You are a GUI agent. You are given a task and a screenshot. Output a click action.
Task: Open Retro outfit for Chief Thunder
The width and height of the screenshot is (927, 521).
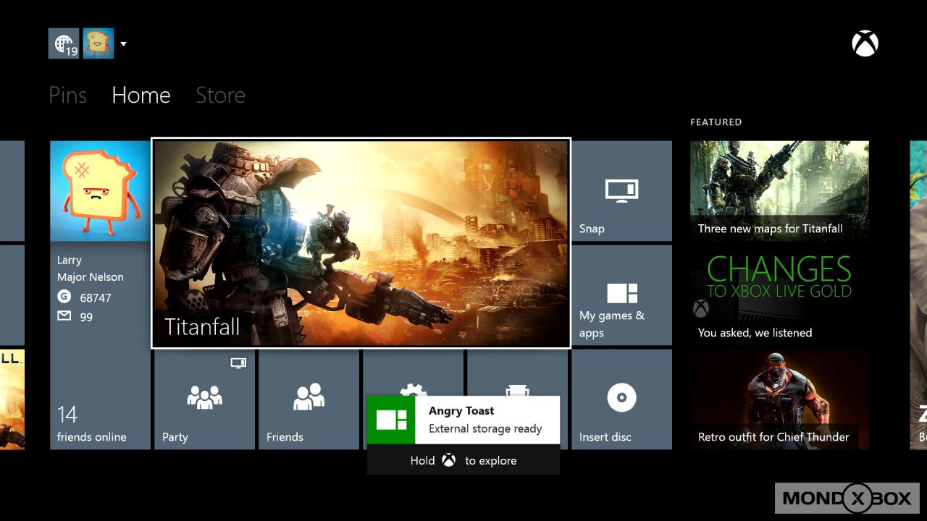(779, 399)
